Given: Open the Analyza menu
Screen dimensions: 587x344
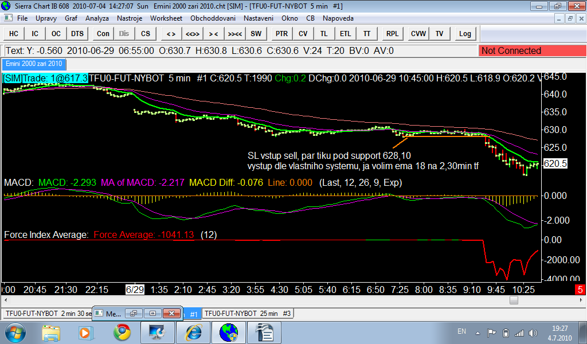Looking at the screenshot, I should point(97,18).
